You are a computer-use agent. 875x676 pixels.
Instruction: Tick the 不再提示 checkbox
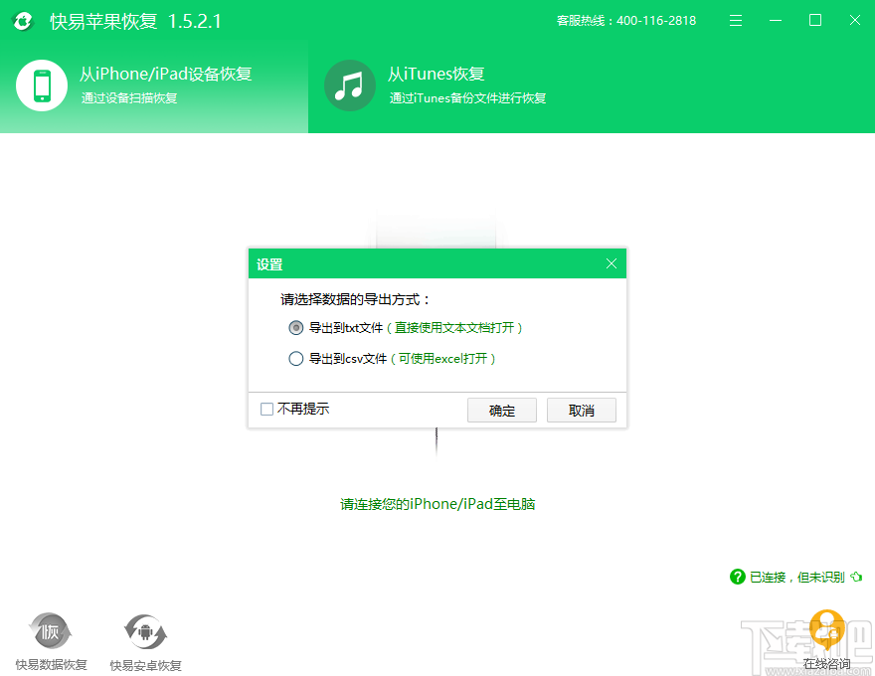[x=266, y=410]
